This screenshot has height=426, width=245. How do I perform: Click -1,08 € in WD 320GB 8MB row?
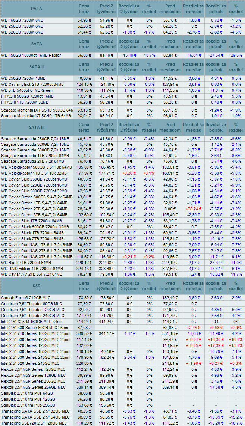(129, 32)
